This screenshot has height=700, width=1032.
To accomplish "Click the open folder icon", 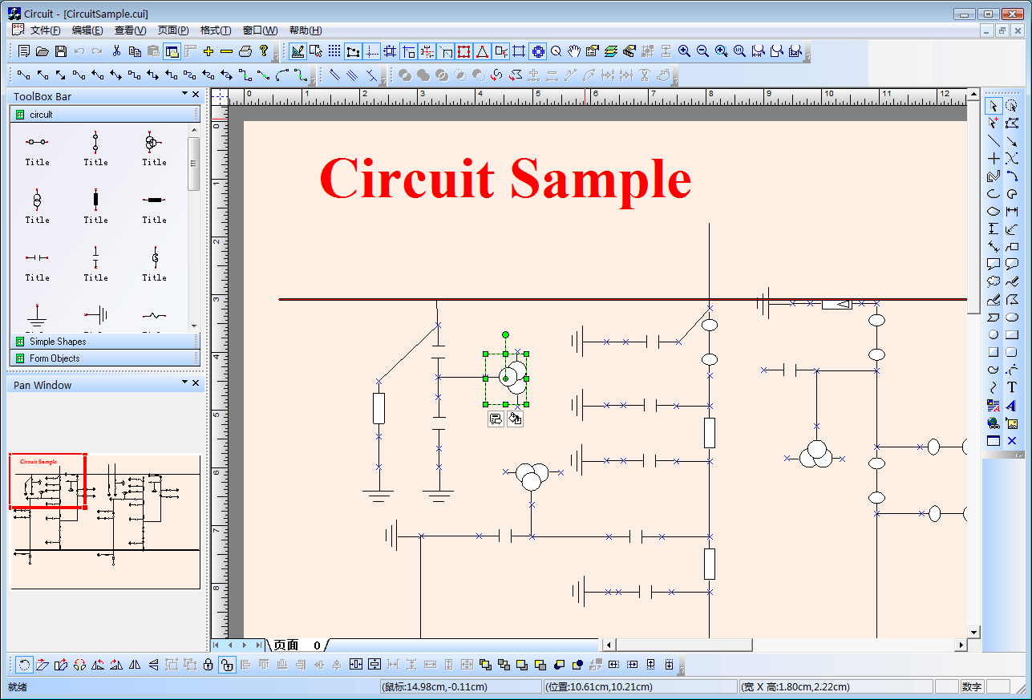I will coord(42,51).
